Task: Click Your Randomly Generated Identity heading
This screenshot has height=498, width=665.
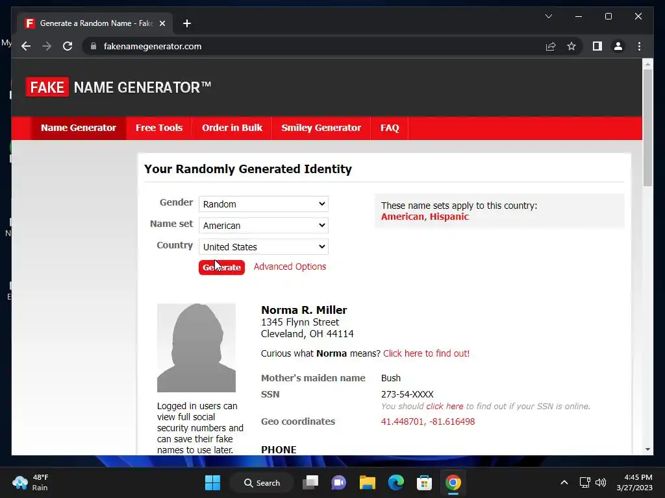Action: point(248,169)
